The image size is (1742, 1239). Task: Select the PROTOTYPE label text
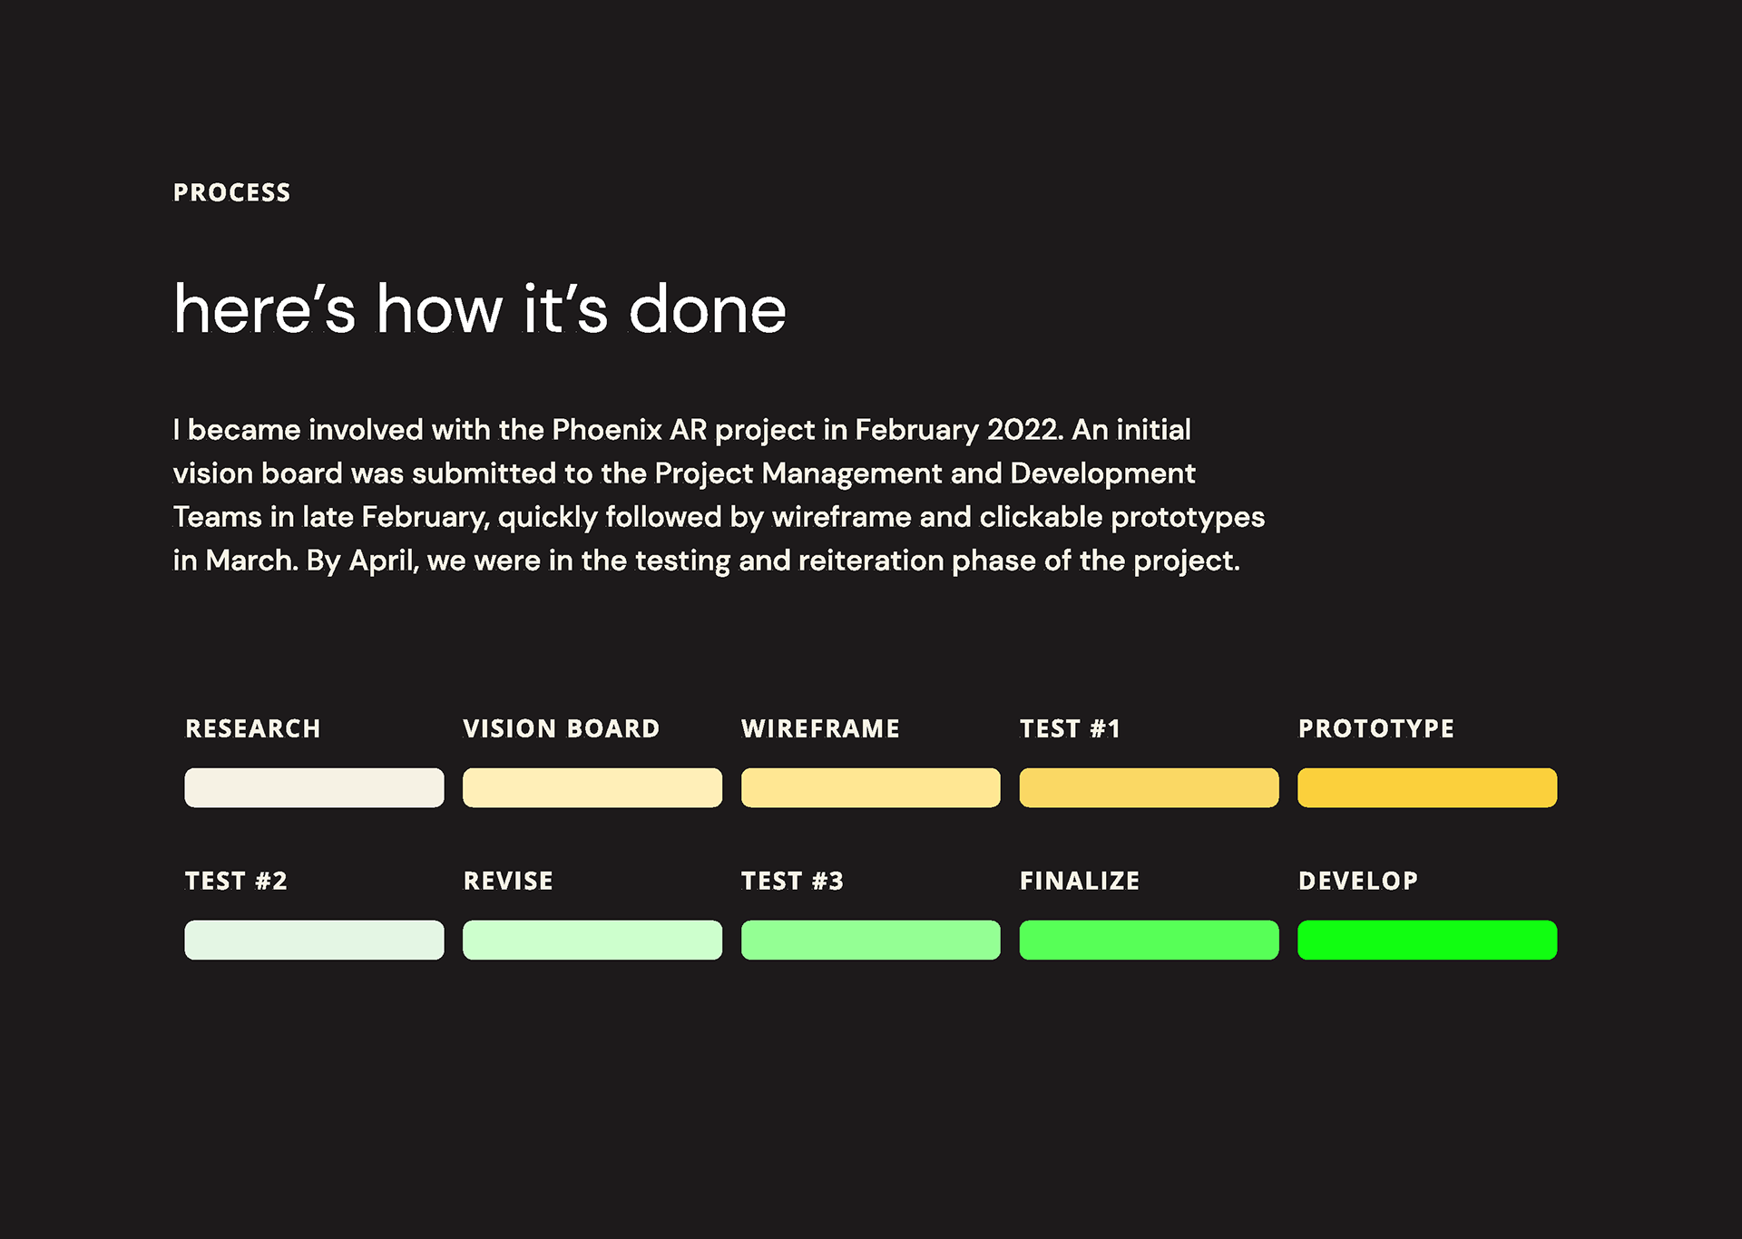point(1376,728)
